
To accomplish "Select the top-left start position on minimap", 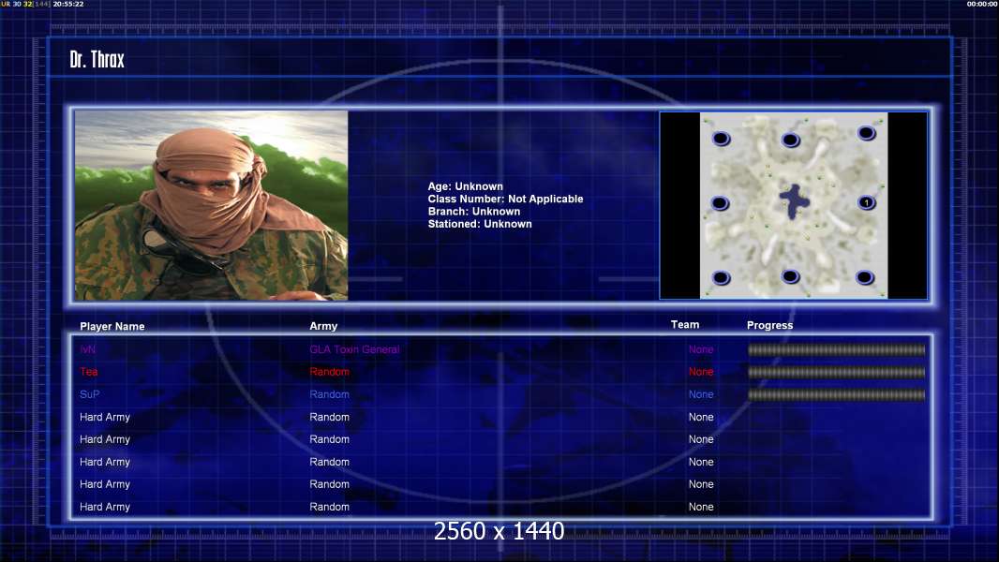I will [721, 139].
